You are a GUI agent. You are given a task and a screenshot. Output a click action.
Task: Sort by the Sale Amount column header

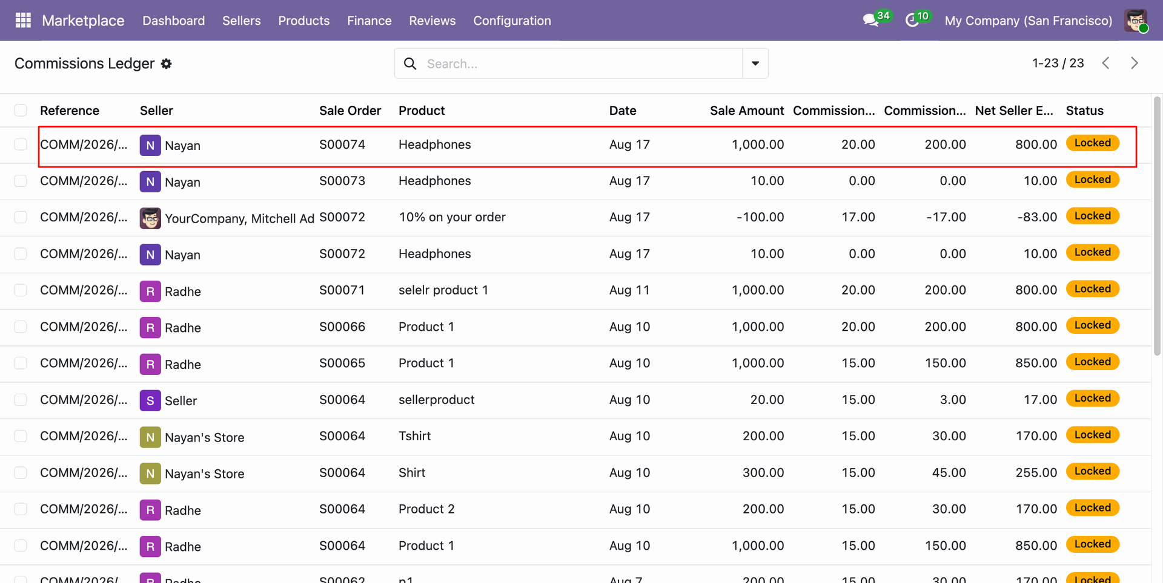(747, 111)
